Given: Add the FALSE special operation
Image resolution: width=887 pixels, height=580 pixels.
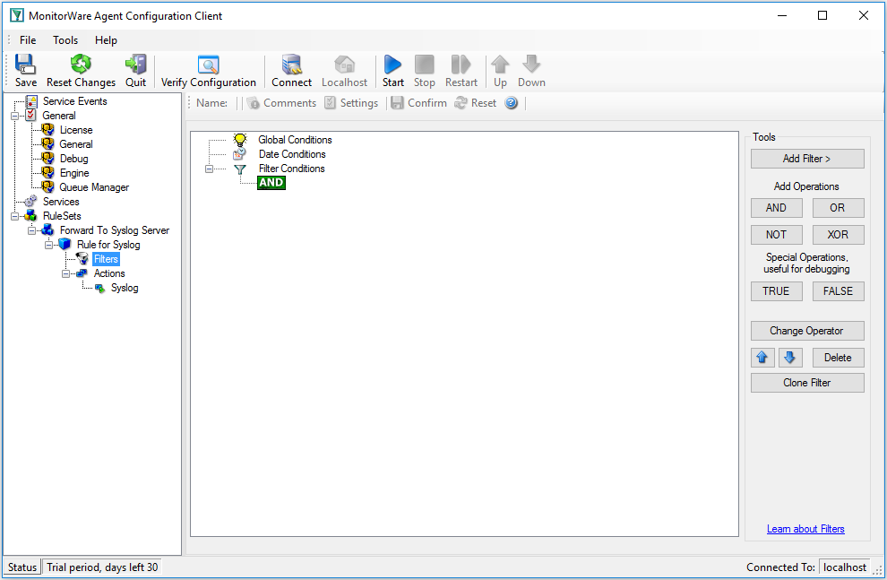Looking at the screenshot, I should (x=838, y=291).
